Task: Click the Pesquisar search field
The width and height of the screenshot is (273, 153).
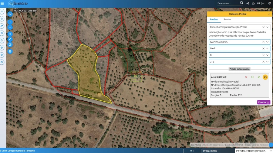Action: (x=228, y=3)
